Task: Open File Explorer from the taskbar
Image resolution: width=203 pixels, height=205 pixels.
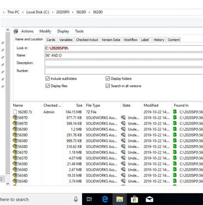Action: (119, 199)
